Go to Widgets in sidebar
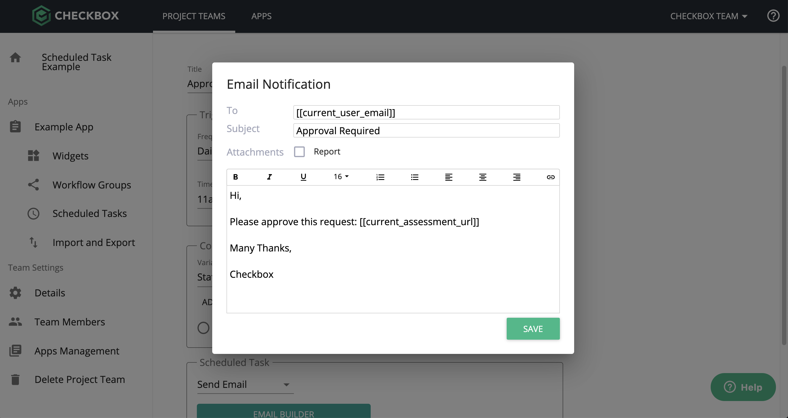788x418 pixels. [x=70, y=156]
